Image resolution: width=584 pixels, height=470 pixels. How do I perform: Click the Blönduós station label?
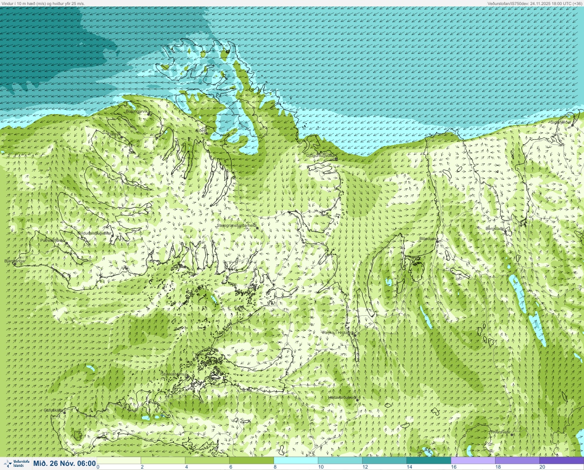pyautogui.click(x=428, y=239)
